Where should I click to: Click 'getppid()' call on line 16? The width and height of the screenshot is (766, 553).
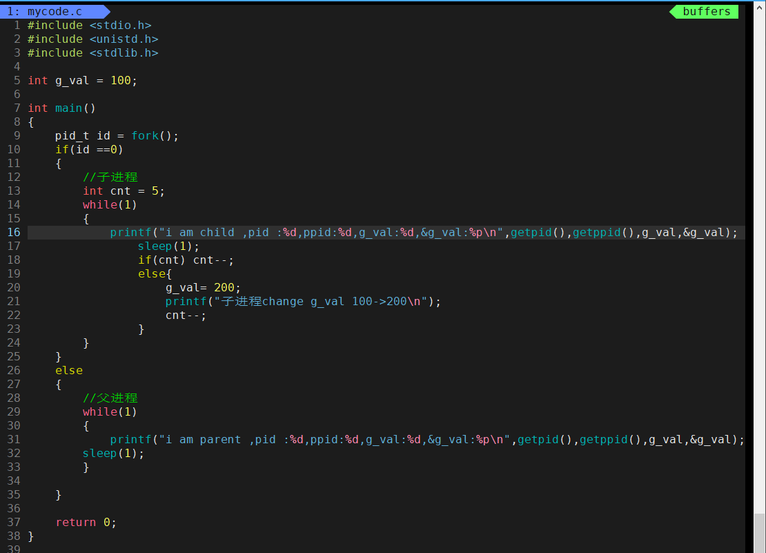pos(603,233)
